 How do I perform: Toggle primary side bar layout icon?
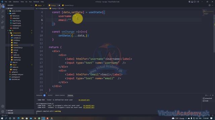pos(189,2)
